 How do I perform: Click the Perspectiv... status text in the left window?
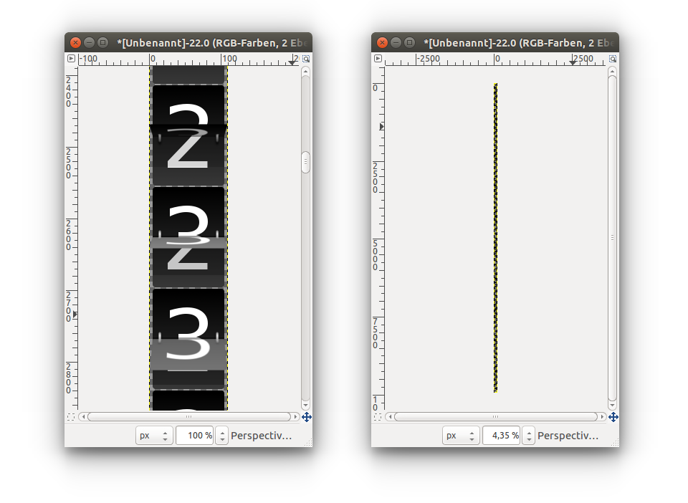(261, 436)
